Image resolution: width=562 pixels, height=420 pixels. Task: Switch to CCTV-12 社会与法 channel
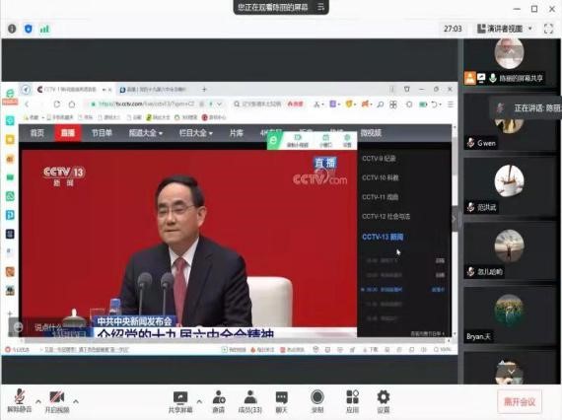click(386, 217)
